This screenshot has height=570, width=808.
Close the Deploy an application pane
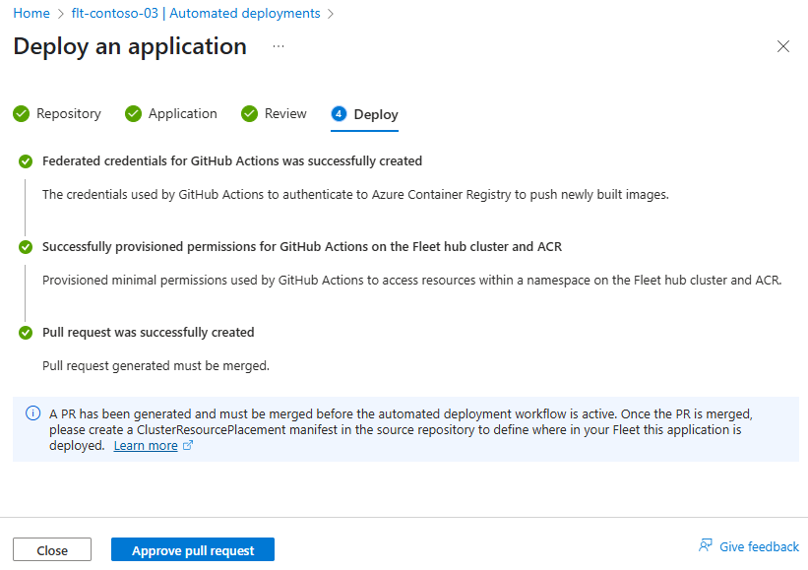coord(783,46)
